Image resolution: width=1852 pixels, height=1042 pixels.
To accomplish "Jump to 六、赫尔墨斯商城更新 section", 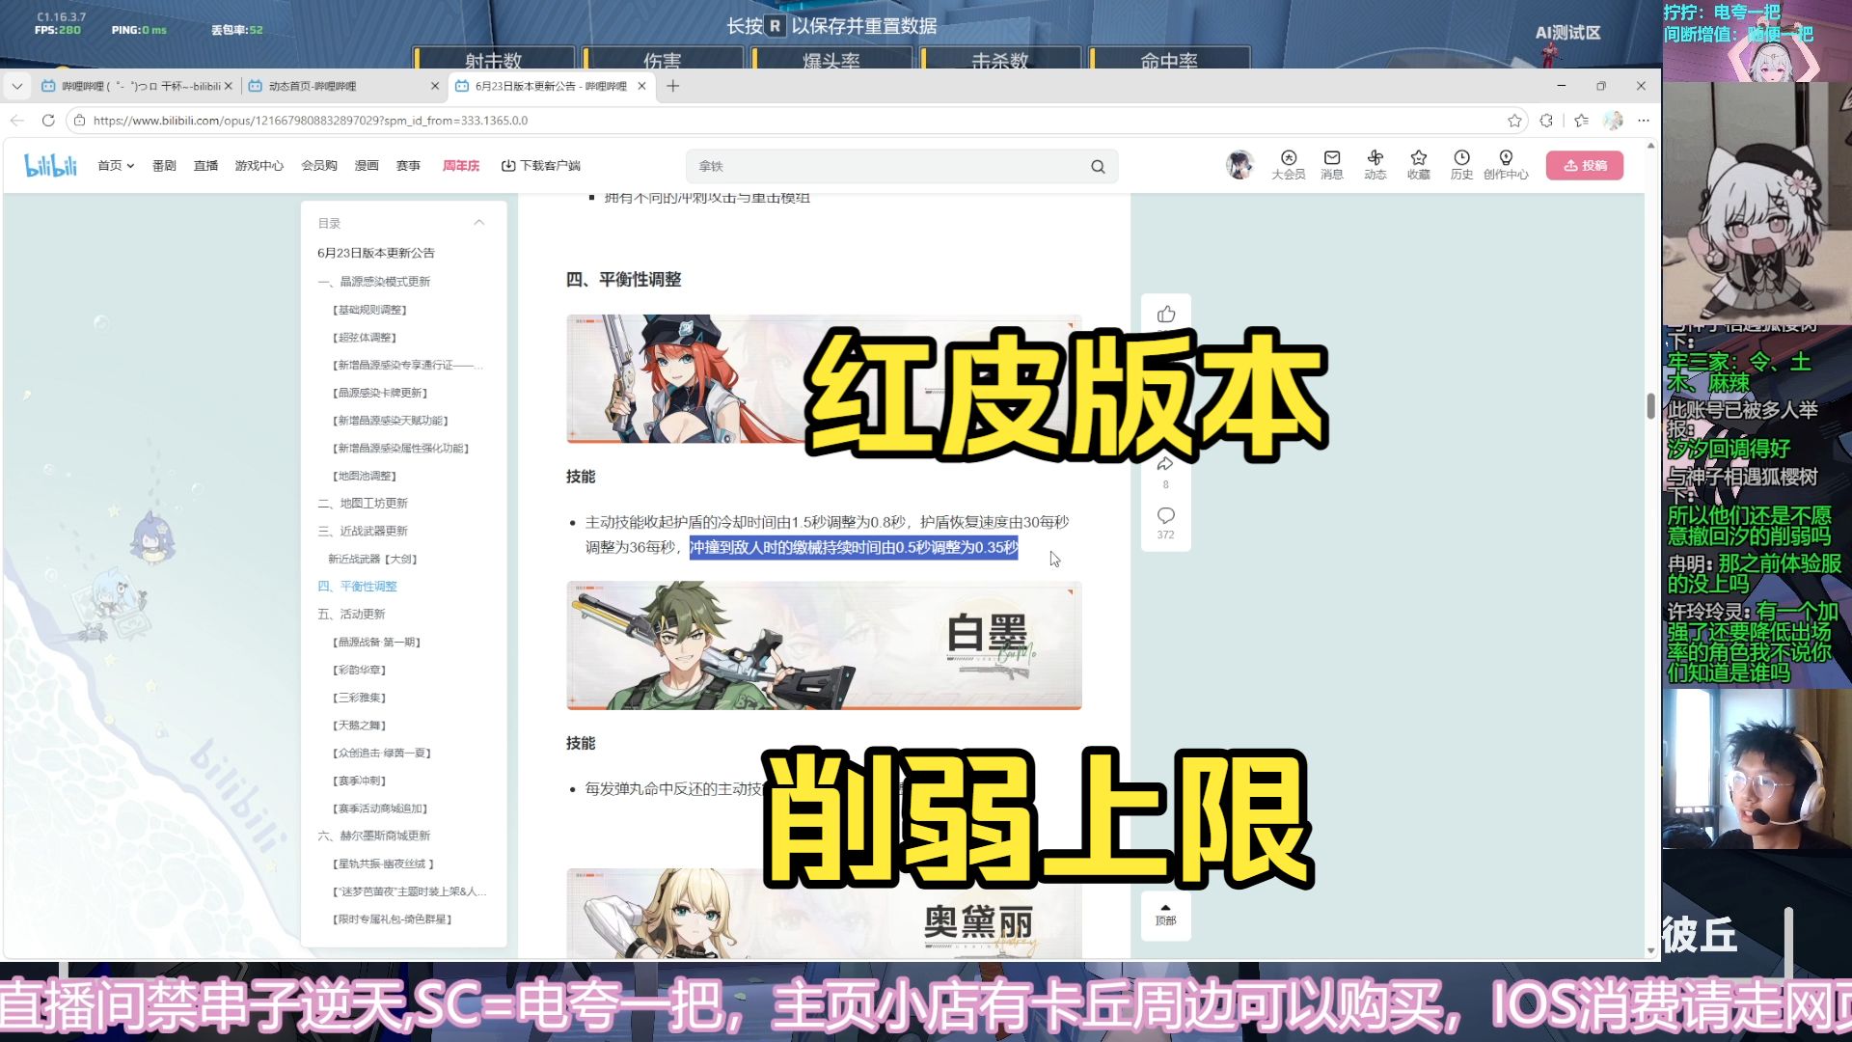I will [374, 836].
